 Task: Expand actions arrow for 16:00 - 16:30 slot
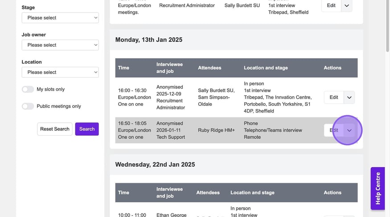349,97
